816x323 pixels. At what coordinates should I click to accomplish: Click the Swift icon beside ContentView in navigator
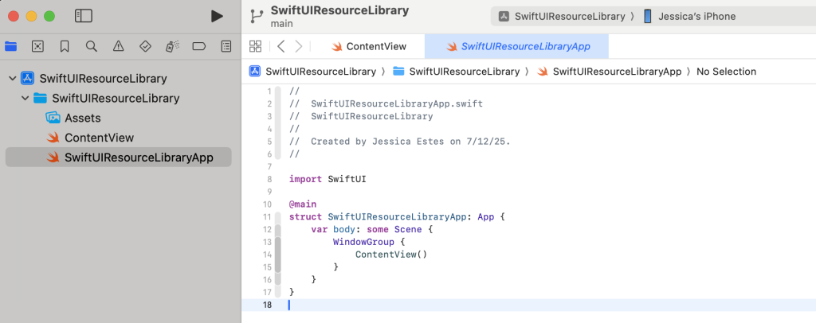point(53,138)
